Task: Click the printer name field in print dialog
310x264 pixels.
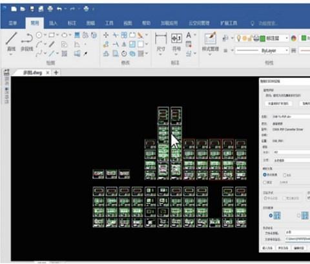Action: (292, 116)
